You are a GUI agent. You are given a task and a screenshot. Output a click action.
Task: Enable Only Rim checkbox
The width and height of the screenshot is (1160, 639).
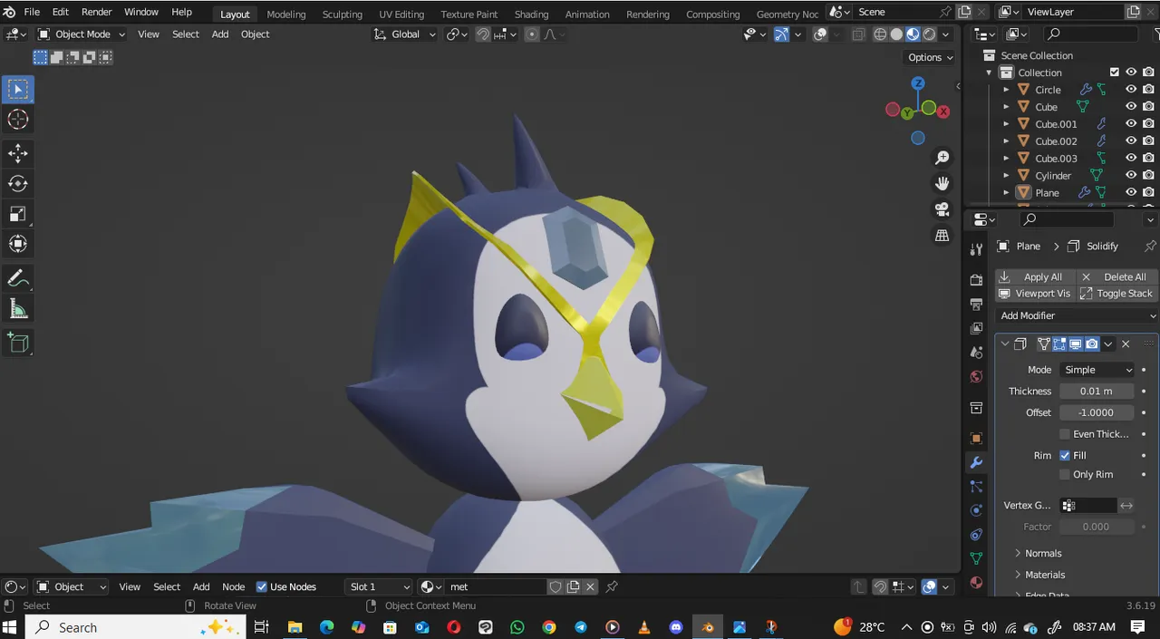click(x=1065, y=474)
